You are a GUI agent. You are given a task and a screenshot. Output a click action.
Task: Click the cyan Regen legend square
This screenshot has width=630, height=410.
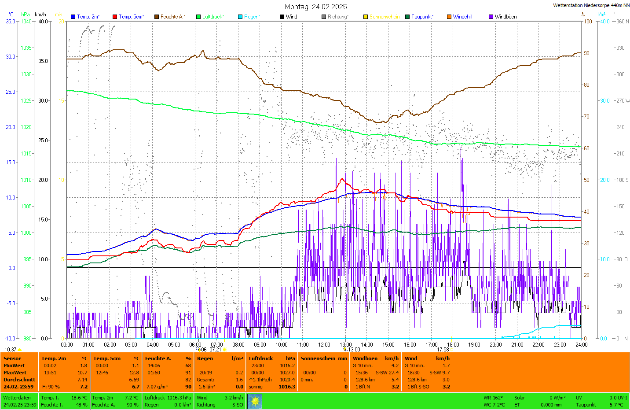[240, 17]
